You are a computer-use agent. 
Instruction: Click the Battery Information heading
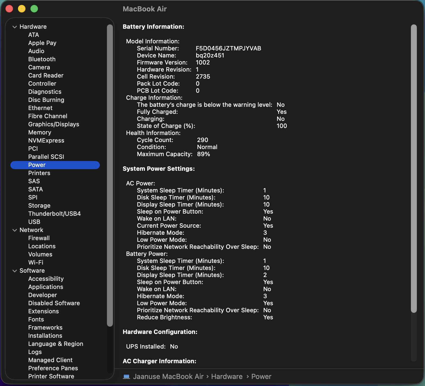153,27
